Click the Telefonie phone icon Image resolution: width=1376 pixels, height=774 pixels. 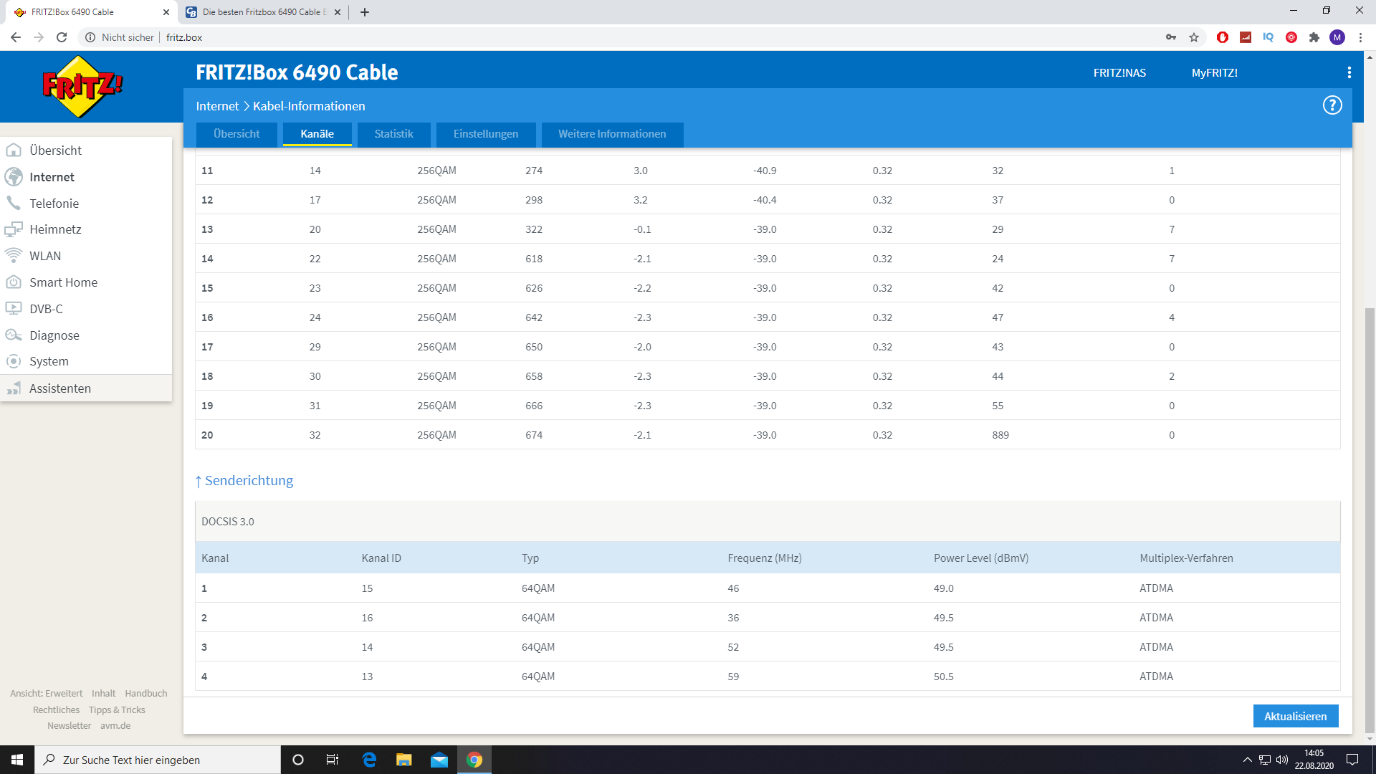point(14,203)
